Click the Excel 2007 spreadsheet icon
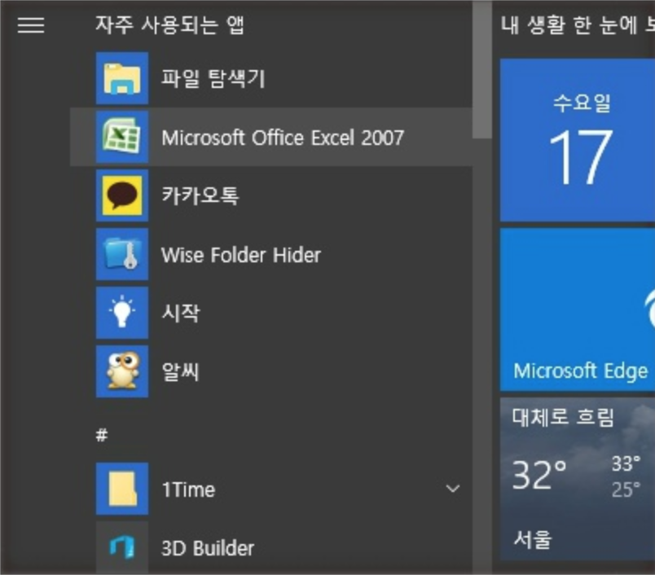Viewport: 655px width, 575px height. pyautogui.click(x=122, y=137)
